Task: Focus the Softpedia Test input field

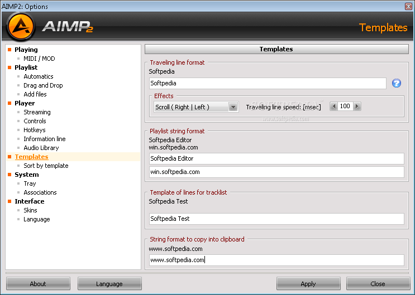Action: tap(276, 219)
